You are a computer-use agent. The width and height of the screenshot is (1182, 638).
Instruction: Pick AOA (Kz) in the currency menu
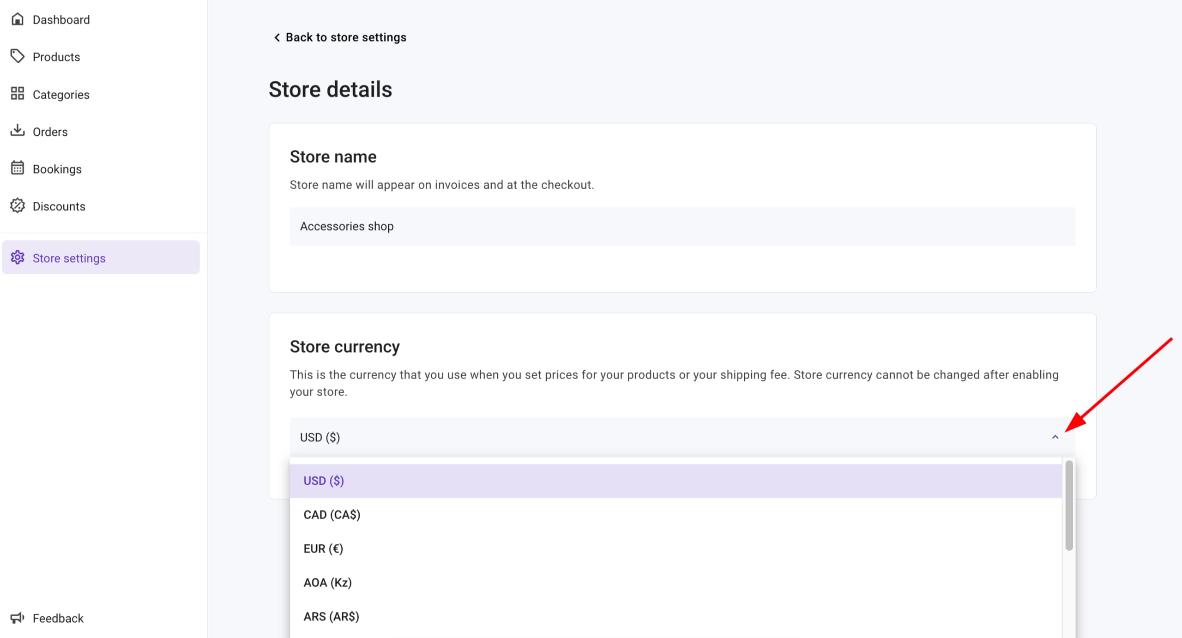(327, 582)
